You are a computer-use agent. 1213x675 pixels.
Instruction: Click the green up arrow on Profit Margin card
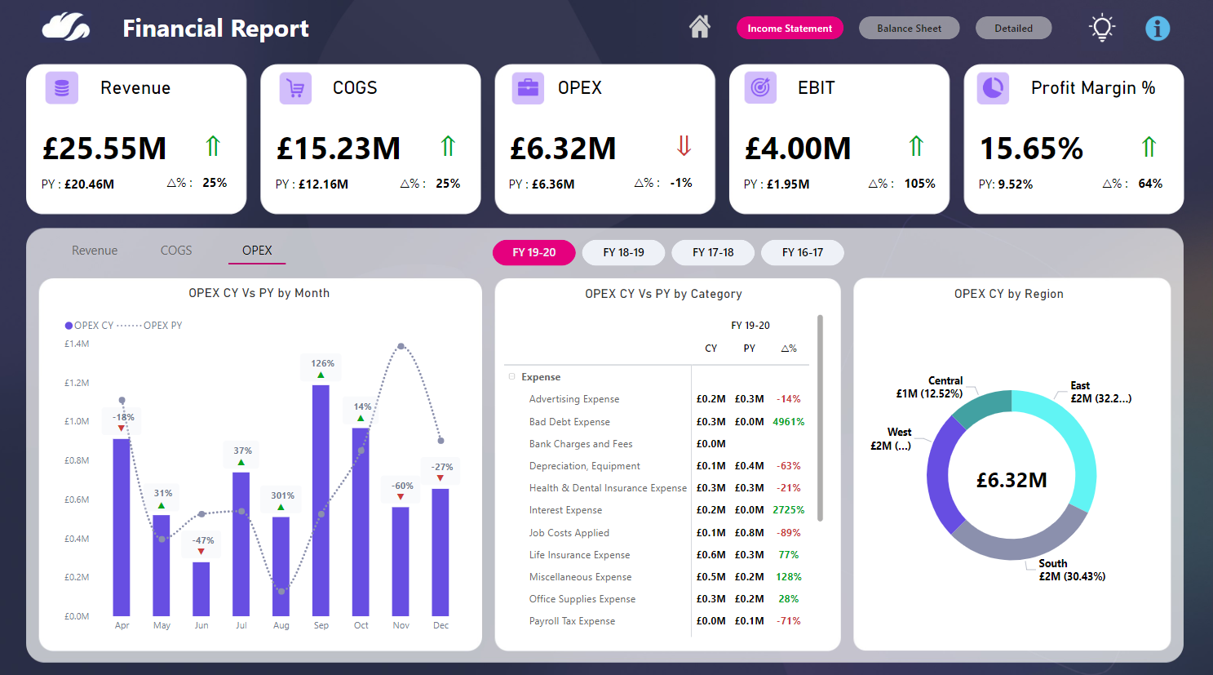pos(1149,147)
